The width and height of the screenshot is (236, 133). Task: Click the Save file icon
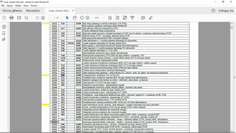(x=4, y=18)
